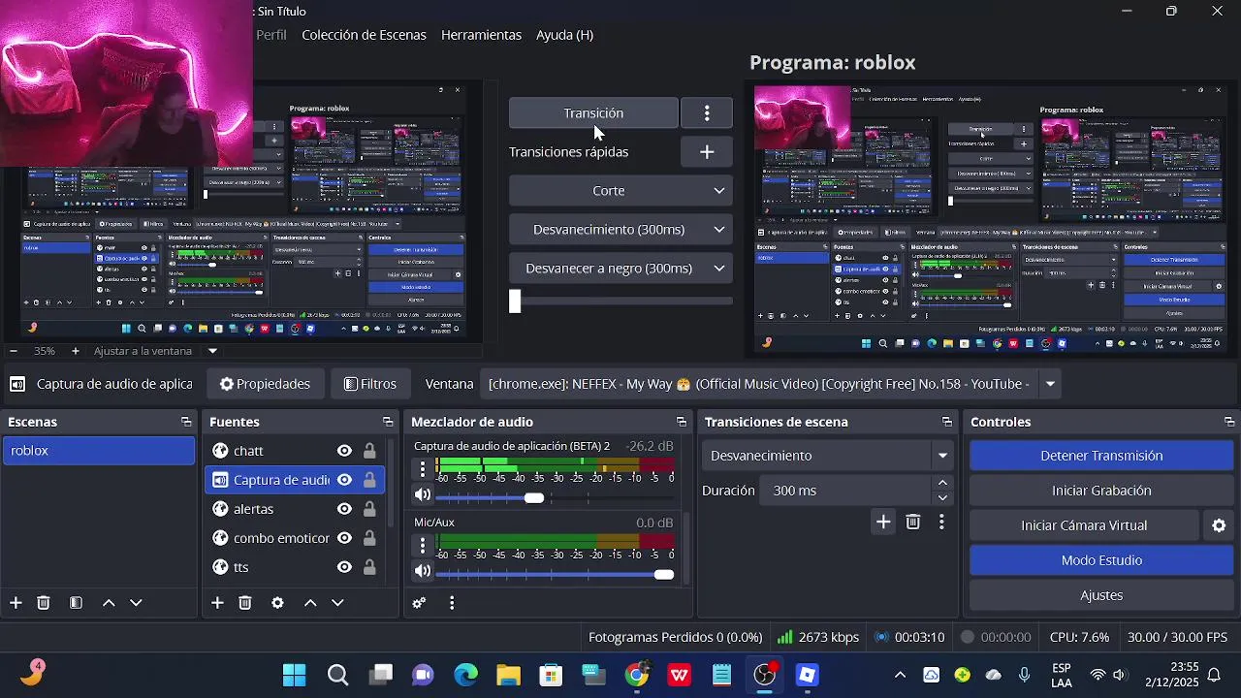
Task: Open transition properties three dots
Action: [x=941, y=523]
